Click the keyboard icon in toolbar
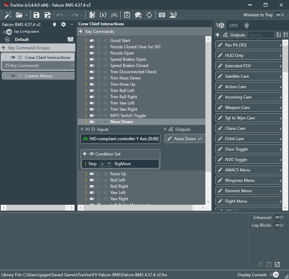 162,15
